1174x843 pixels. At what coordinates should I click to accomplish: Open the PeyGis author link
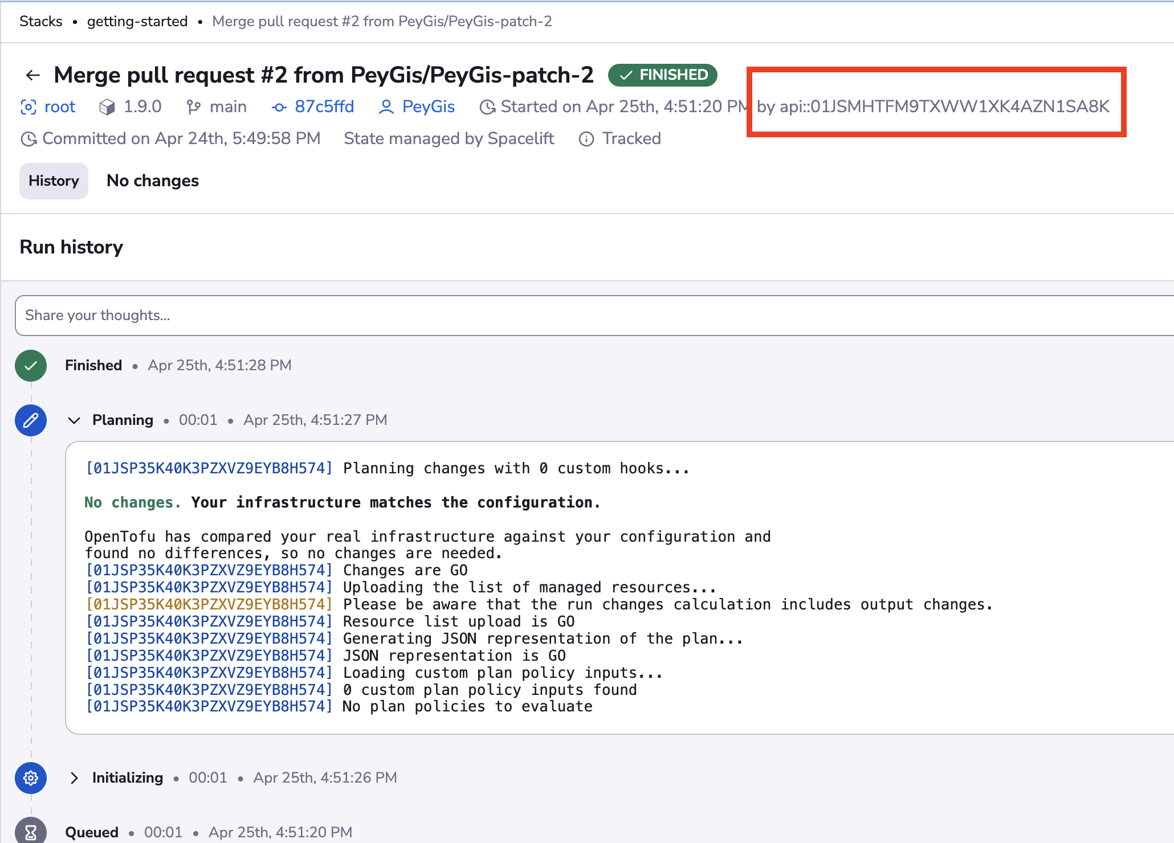click(428, 107)
